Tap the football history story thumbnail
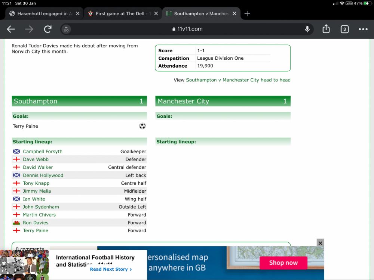This screenshot has width=374, height=280. click(24, 265)
